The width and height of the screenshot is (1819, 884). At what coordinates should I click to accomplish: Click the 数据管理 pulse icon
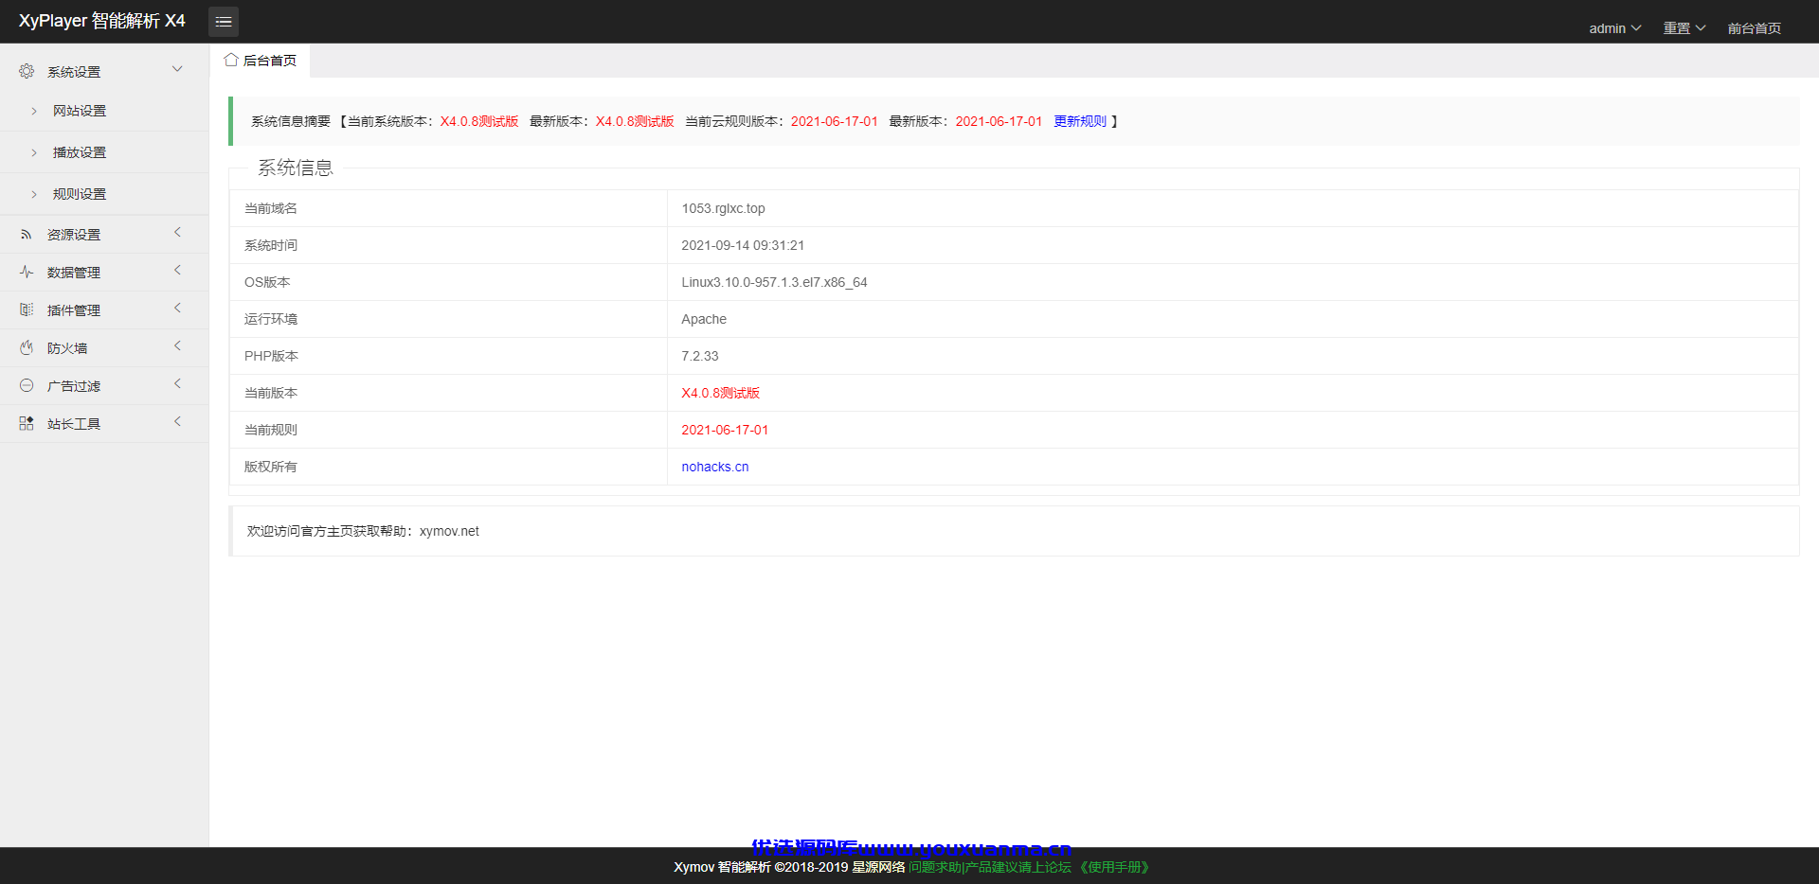[27, 273]
